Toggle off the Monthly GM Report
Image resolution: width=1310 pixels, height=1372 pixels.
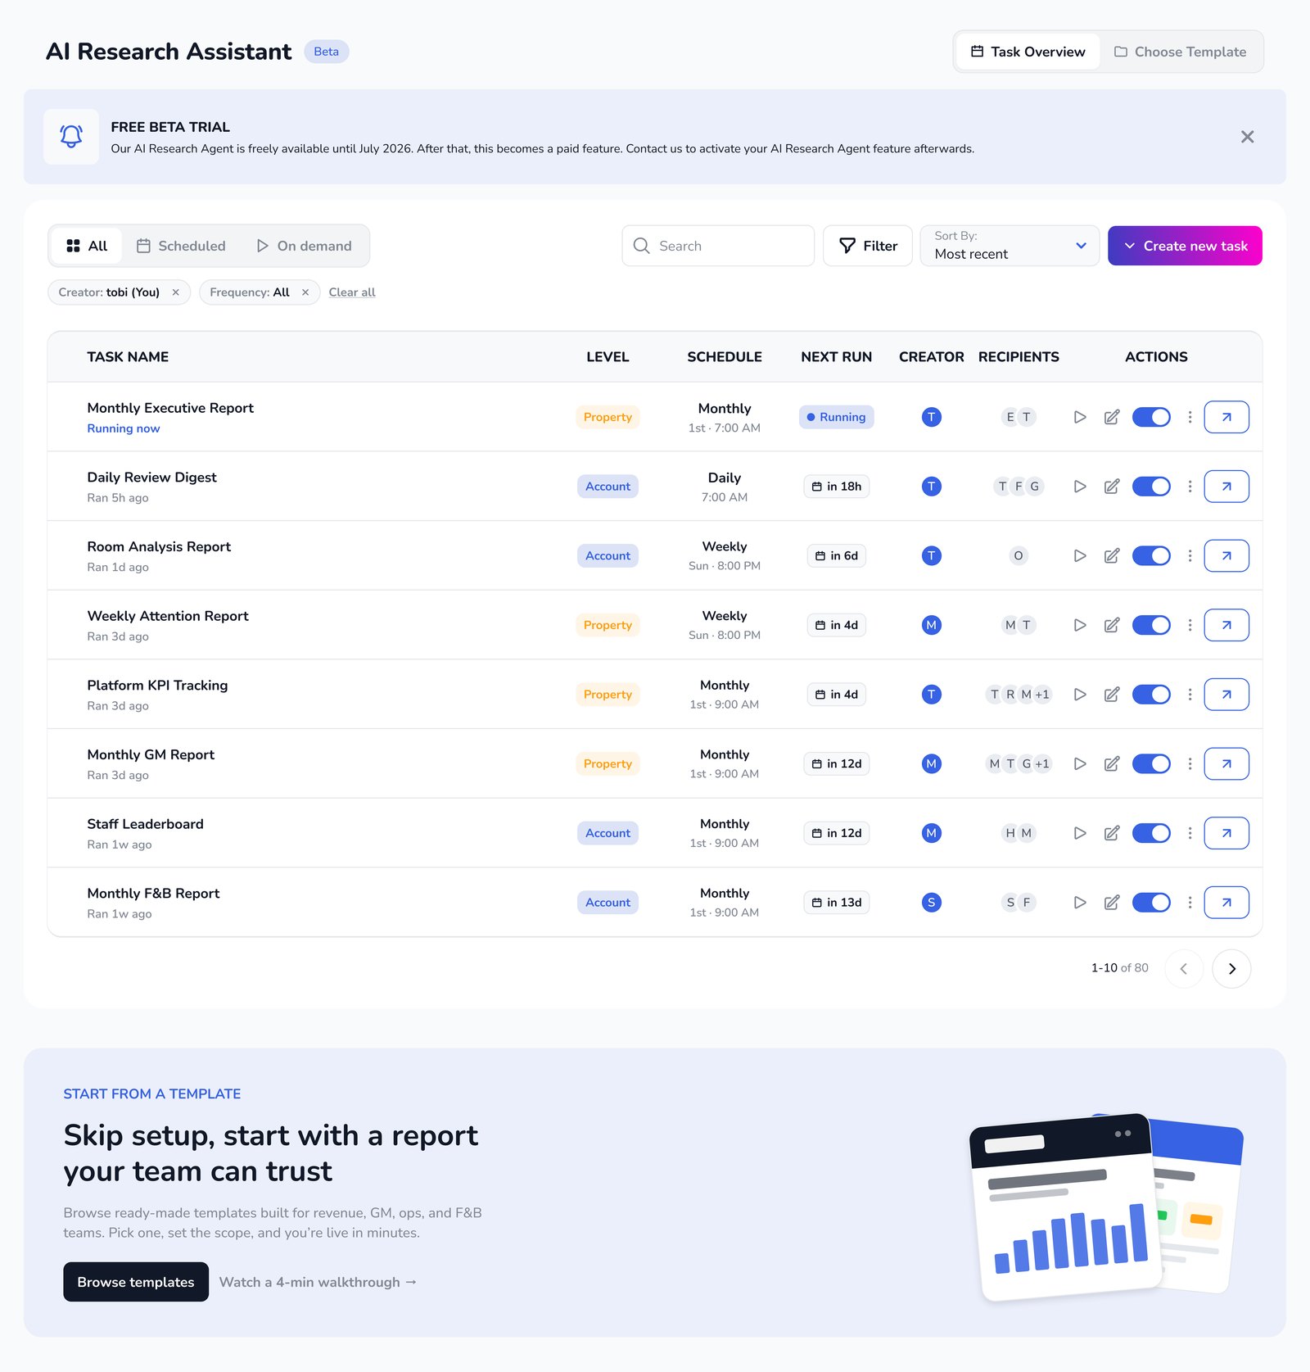(1151, 763)
